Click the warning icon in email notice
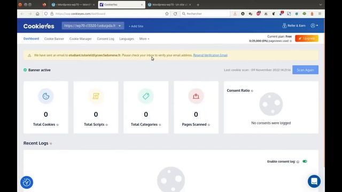This screenshot has height=192, width=342. 29,55
